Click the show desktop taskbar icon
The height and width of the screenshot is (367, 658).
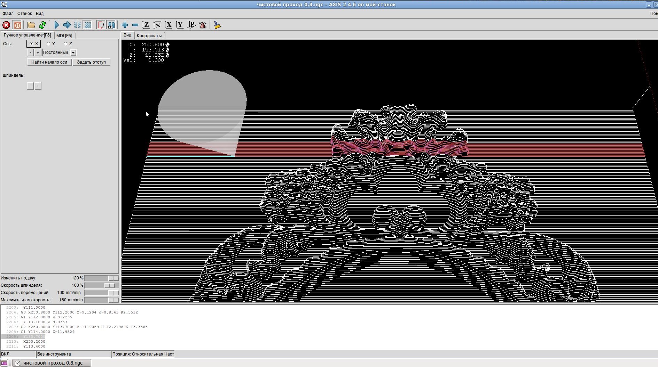pos(4,363)
